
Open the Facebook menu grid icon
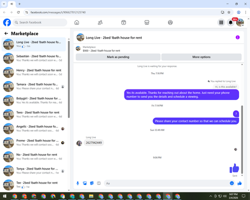tap(221, 22)
